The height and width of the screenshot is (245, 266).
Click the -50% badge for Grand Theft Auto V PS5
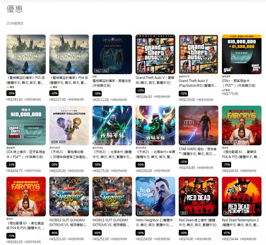point(183,93)
